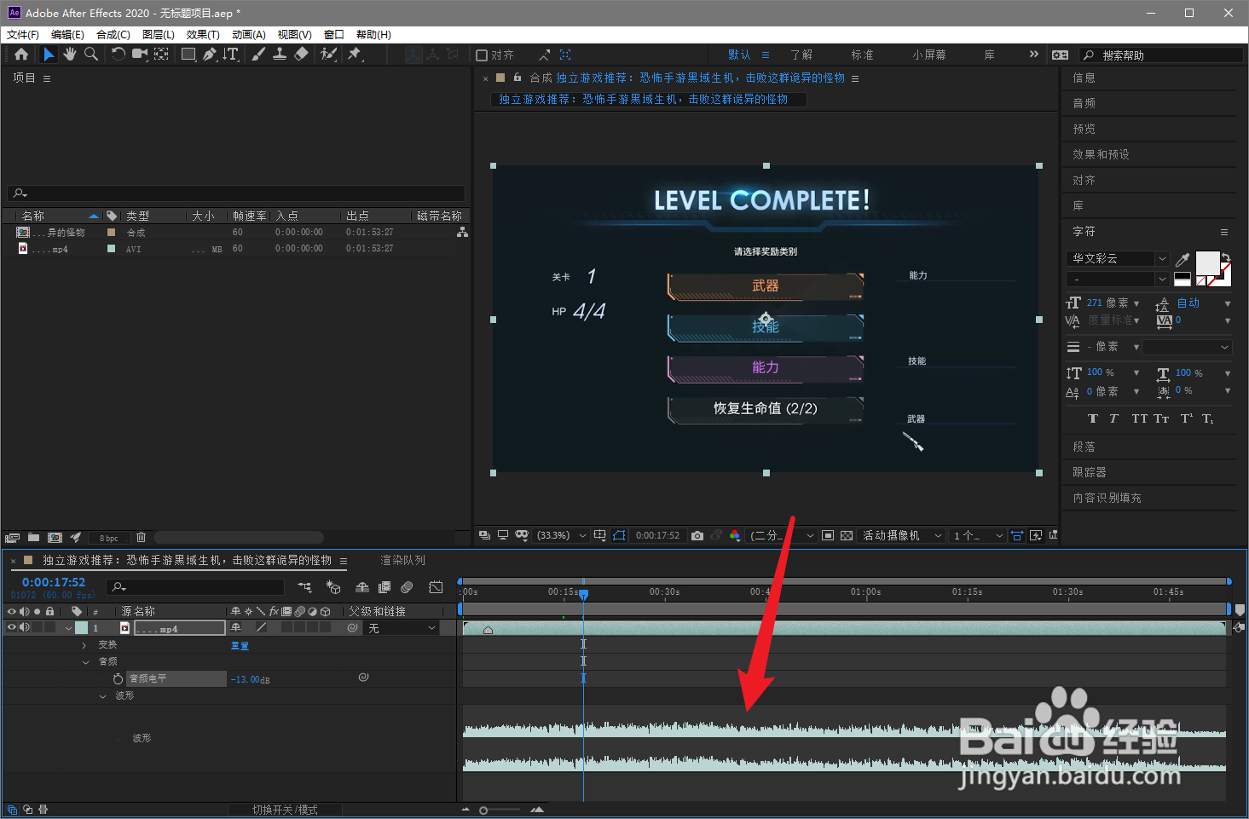Create new composition icon in Project panel
1249x819 pixels.
coord(55,538)
